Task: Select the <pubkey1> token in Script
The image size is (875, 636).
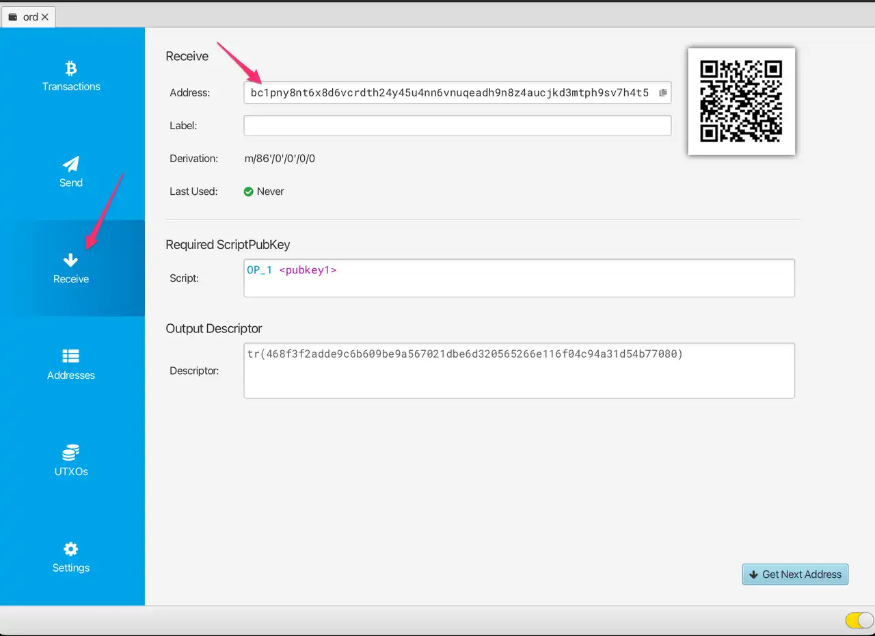Action: [x=308, y=270]
